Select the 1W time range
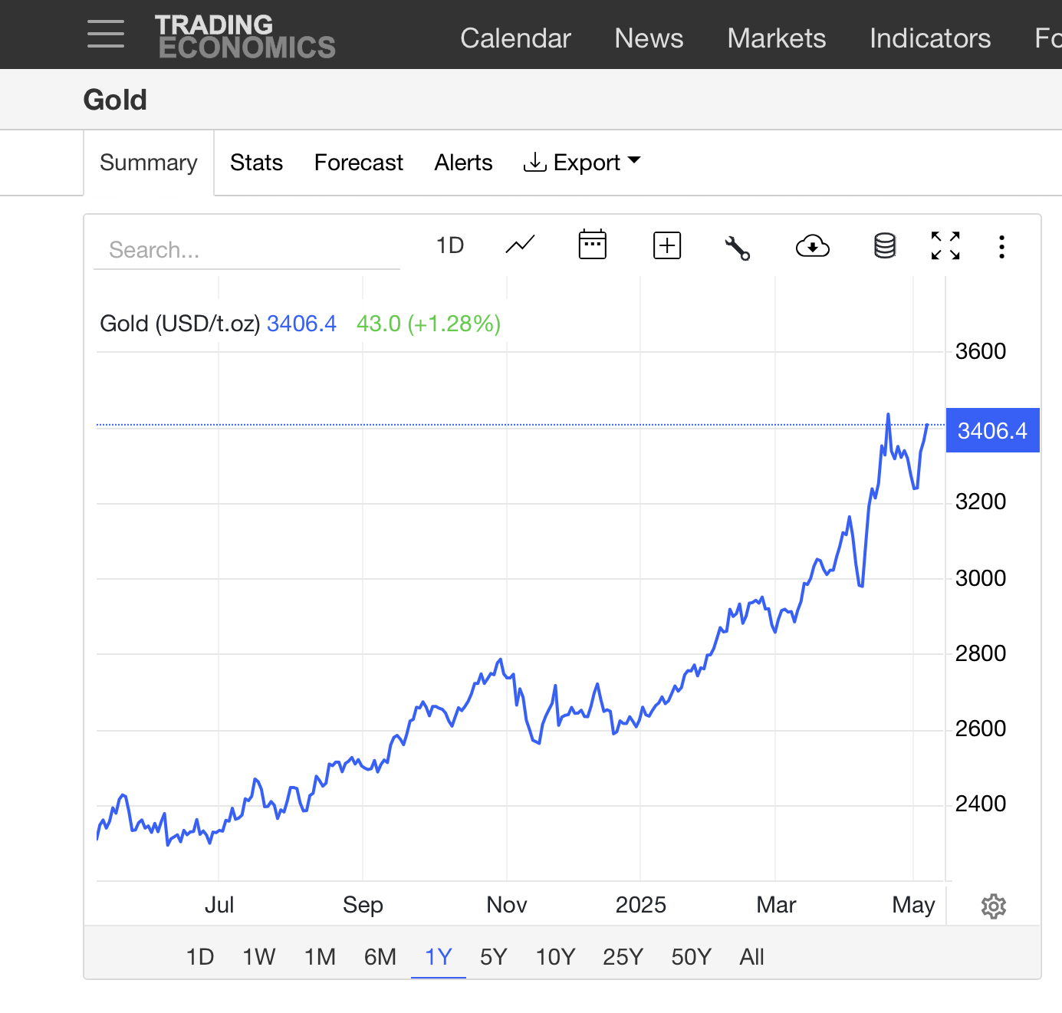 pyautogui.click(x=259, y=957)
